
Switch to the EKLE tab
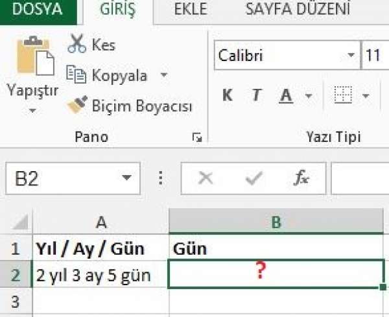(191, 9)
